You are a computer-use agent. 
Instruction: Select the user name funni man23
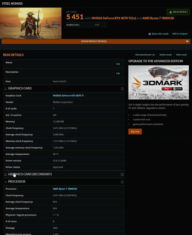point(59,81)
